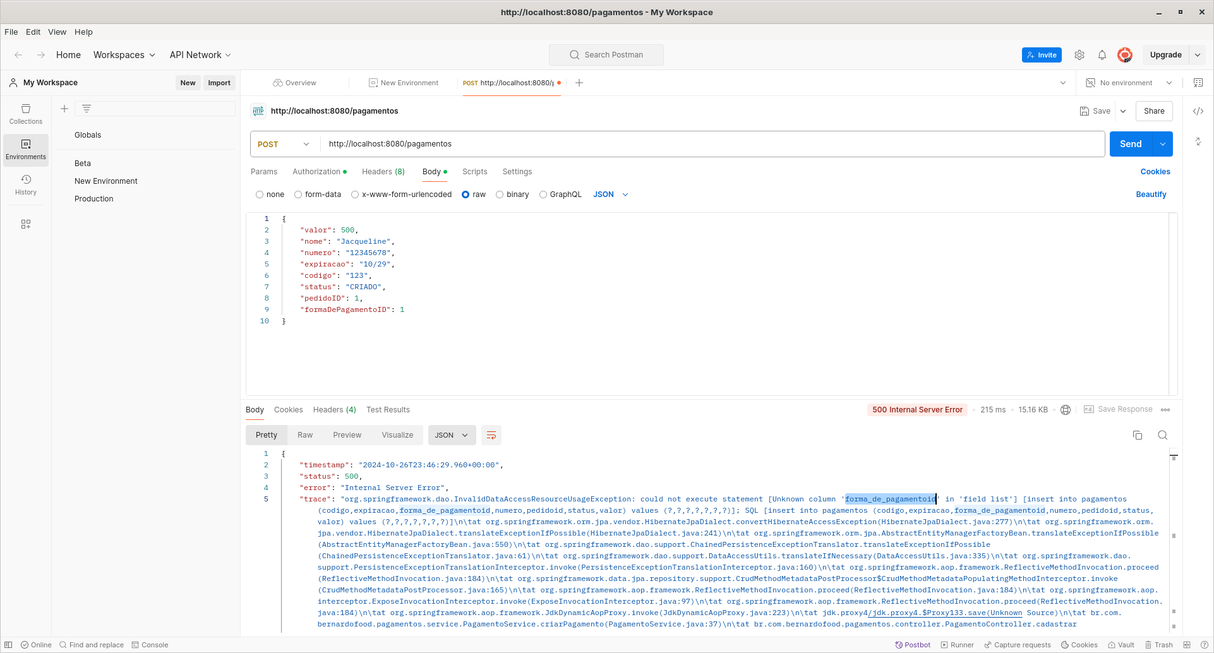1214x653 pixels.
Task: Open the user avatar menu
Action: pos(1125,55)
